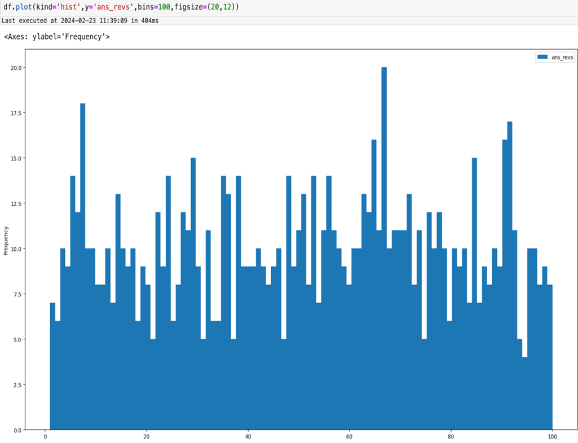
Task: Click the "Last executed at" timestamp line
Action: [80, 21]
